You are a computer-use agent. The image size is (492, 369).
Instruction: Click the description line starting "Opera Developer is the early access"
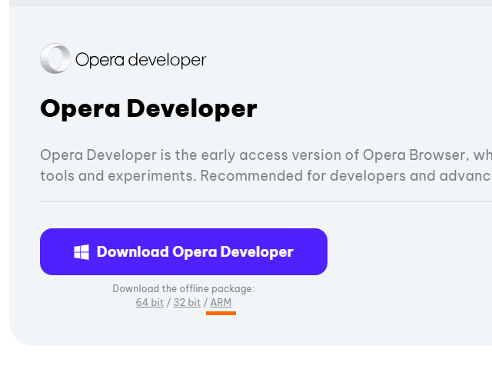pos(266,155)
